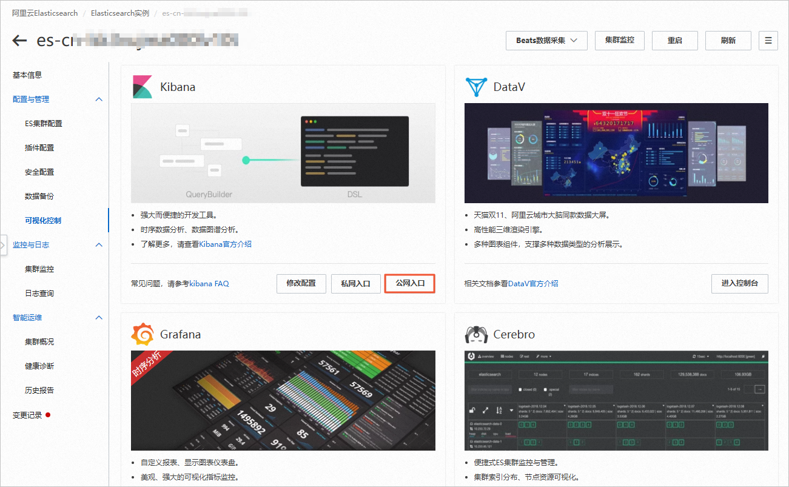Click the Kibana preview image
Viewport: 789px width, 487px height.
point(283,153)
